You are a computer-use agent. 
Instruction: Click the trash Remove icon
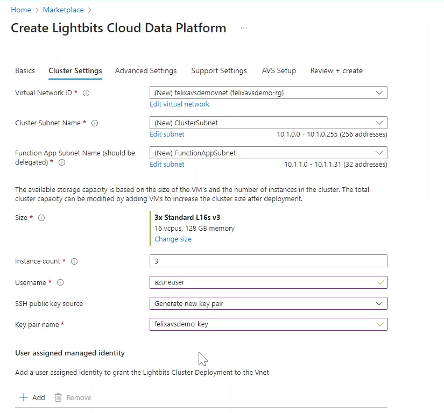58,397
